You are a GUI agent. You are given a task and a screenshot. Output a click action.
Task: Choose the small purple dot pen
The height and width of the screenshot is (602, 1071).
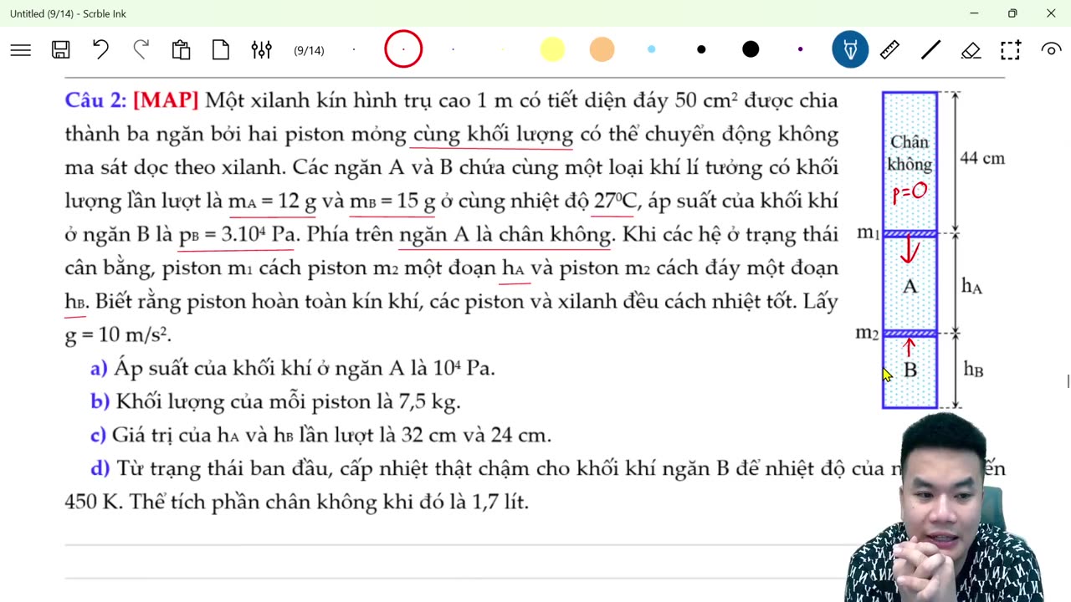point(800,50)
